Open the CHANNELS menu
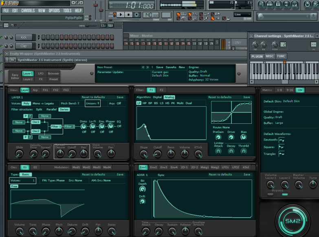The height and width of the screenshot is (237, 319). pos(28,11)
